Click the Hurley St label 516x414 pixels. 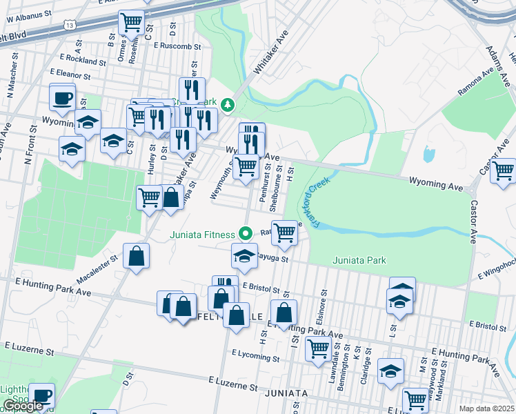pyautogui.click(x=151, y=159)
